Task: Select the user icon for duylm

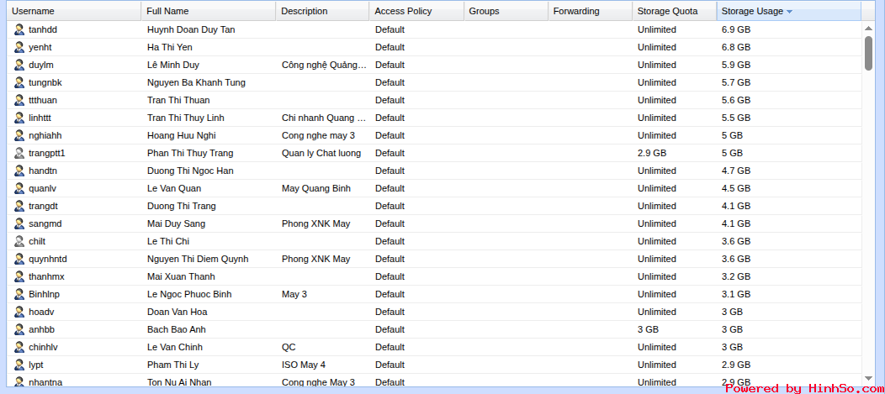Action: pos(19,65)
